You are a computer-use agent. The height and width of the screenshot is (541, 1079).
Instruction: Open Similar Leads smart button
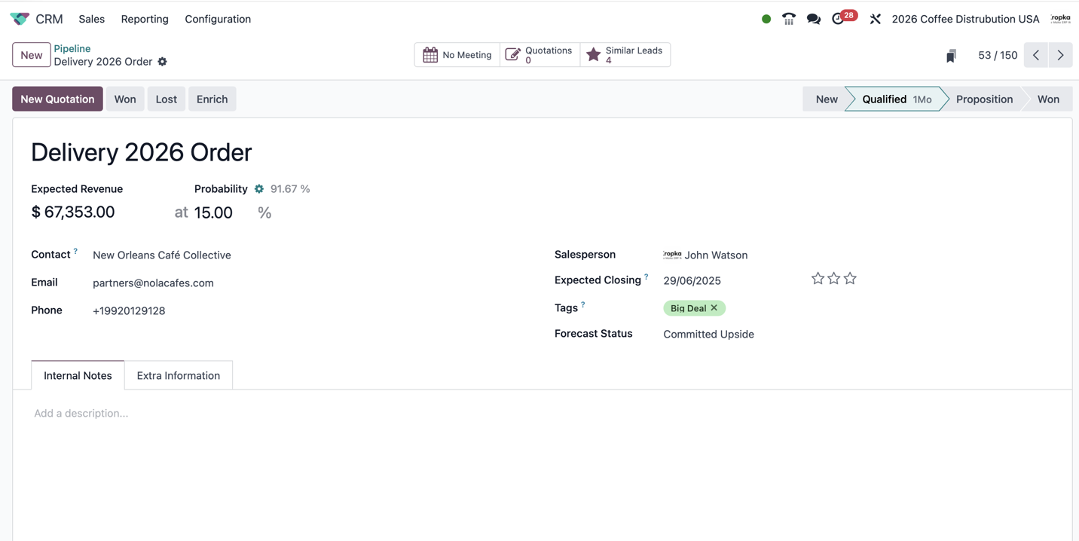625,55
